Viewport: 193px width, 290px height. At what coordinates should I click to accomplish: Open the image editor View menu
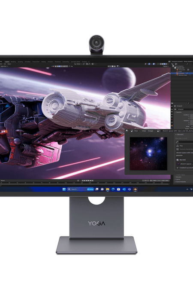[144, 131]
